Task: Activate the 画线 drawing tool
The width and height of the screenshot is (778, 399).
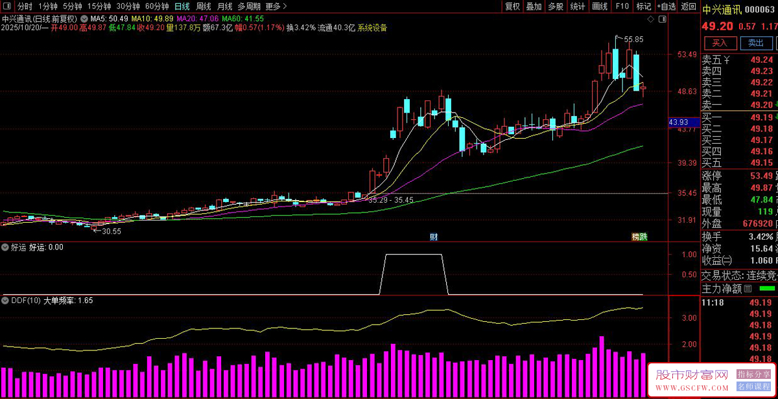Action: [600, 6]
